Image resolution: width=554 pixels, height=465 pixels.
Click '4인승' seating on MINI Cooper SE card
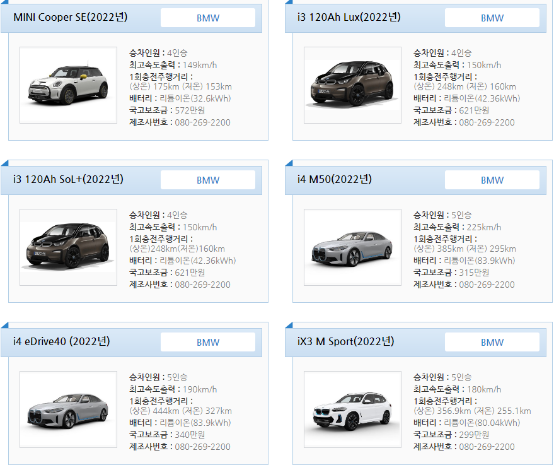[x=177, y=53]
